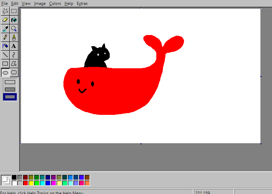Choose the Pencil tool
Screen dimensions: 272x194
(x=5, y=37)
